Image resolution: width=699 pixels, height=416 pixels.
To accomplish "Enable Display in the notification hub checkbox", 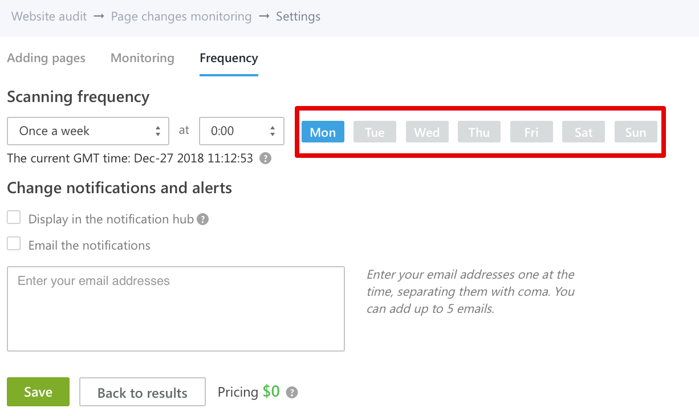I will coord(14,218).
